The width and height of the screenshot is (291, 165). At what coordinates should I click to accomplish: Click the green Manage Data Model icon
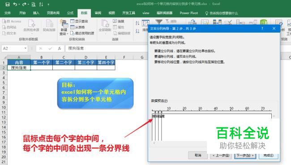click(264, 22)
